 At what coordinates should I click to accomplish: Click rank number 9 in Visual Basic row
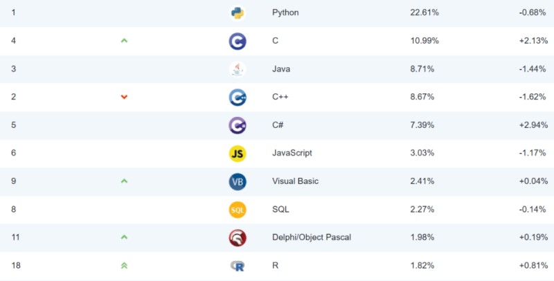(x=13, y=181)
